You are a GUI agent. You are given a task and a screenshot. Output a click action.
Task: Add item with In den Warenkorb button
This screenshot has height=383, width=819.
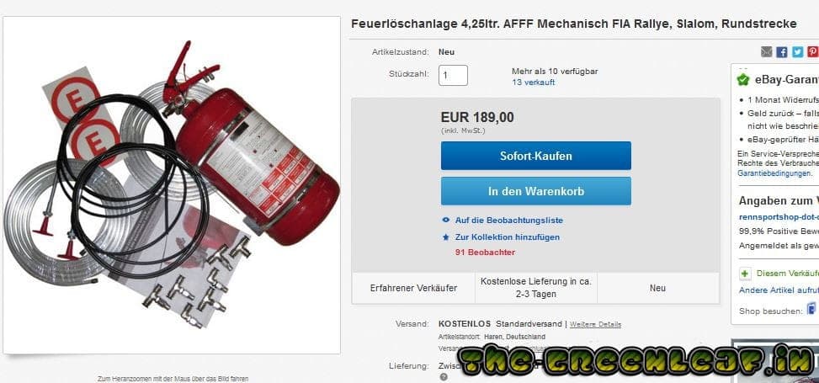[536, 191]
